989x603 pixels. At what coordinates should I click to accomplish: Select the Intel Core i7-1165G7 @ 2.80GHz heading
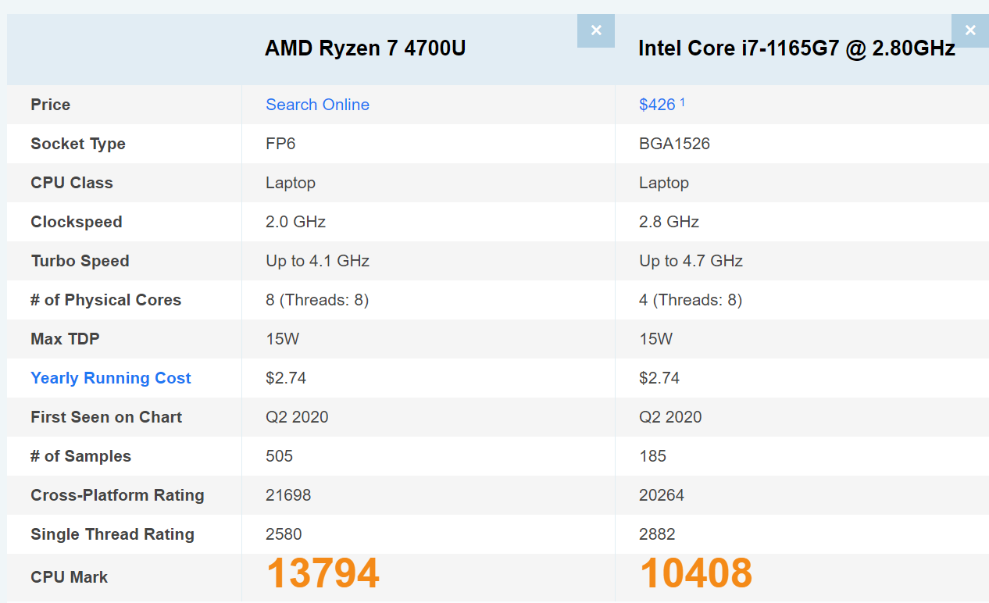pyautogui.click(x=797, y=48)
